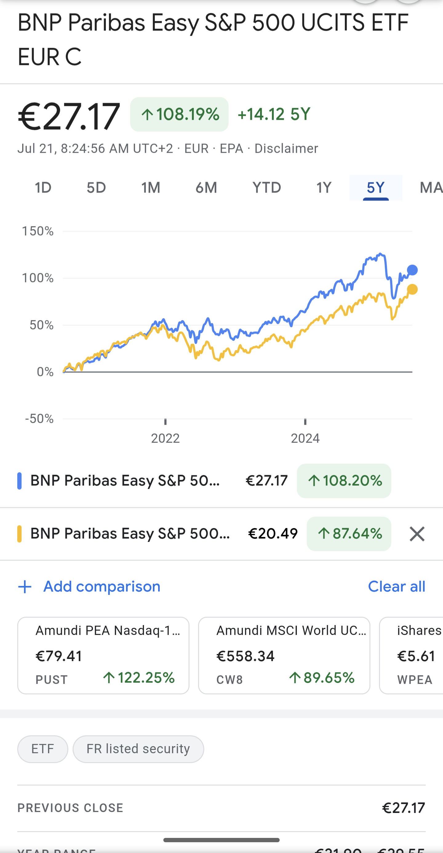Click the plus icon beside Add comparison
Viewport: 443px width, 853px height.
25,587
